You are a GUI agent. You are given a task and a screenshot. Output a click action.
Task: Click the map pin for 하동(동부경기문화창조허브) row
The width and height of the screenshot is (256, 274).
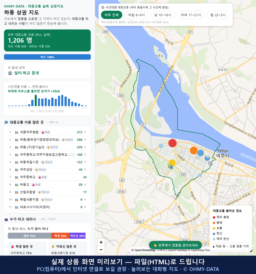click(85, 140)
